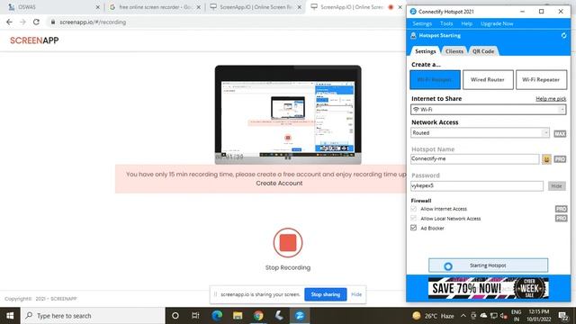Click Hide button next to password
The image size is (576, 324).
(x=556, y=186)
